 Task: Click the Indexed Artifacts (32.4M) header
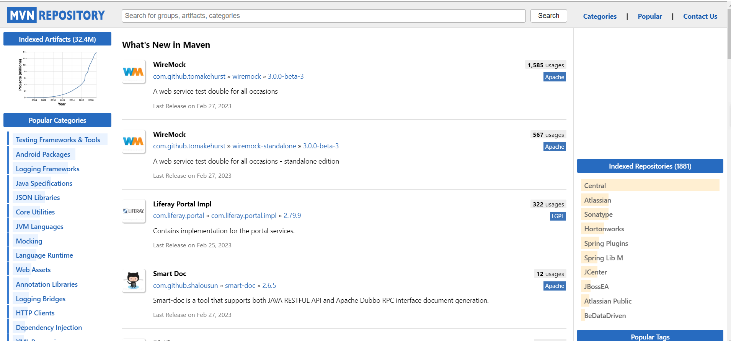pyautogui.click(x=57, y=39)
